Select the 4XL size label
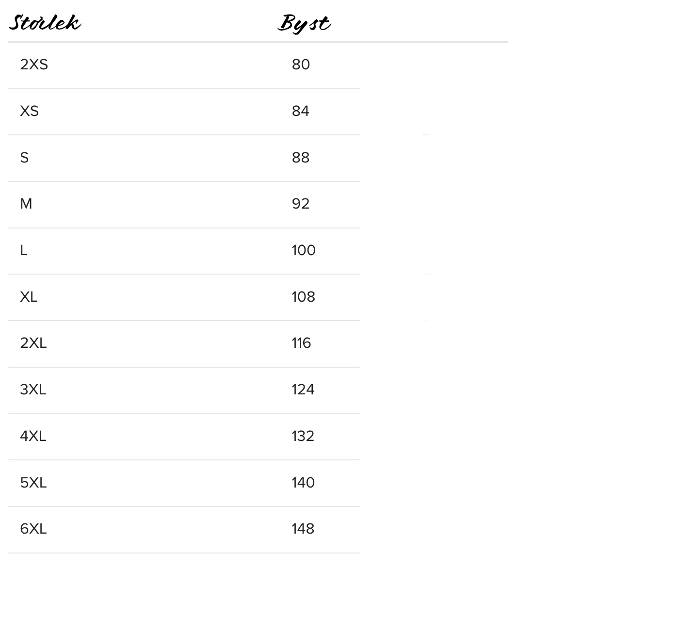The height and width of the screenshot is (619, 679). coord(33,436)
